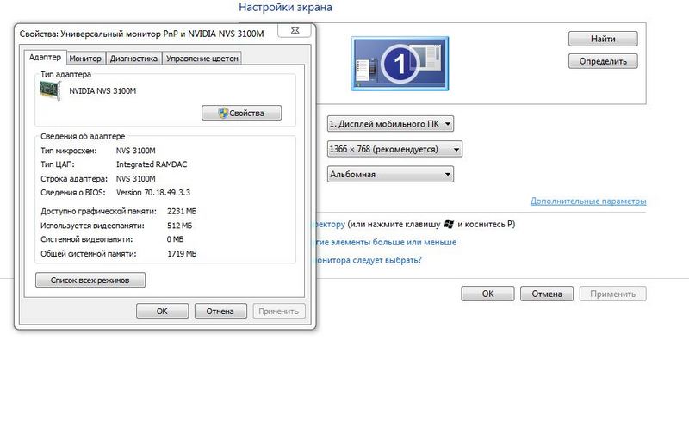Expand the 1366 × 768 resolution dropdown
This screenshot has width=689, height=433.
pyautogui.click(x=395, y=149)
